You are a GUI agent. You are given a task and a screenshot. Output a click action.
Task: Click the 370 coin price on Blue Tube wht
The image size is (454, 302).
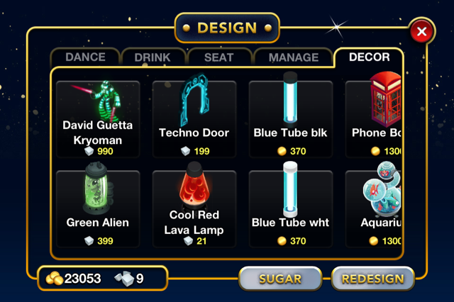(298, 241)
